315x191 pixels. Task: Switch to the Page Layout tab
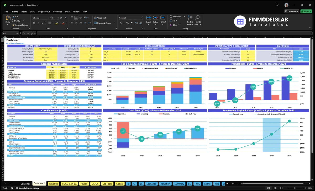click(x=44, y=12)
